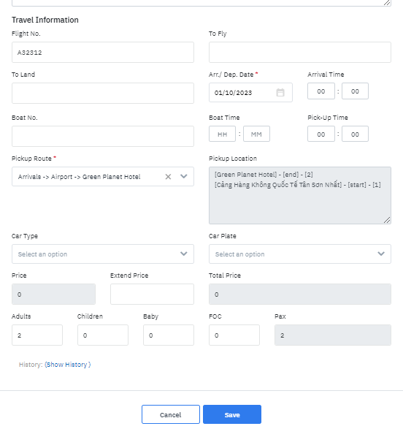Select the Adults count field
403x437 pixels.
click(37, 335)
